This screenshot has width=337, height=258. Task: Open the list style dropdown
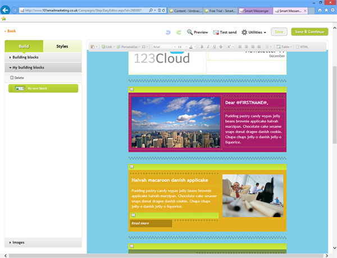[268, 46]
